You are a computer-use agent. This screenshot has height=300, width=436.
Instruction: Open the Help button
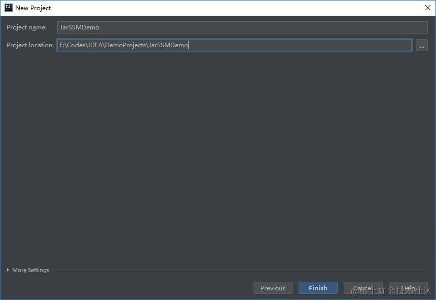[408, 288]
